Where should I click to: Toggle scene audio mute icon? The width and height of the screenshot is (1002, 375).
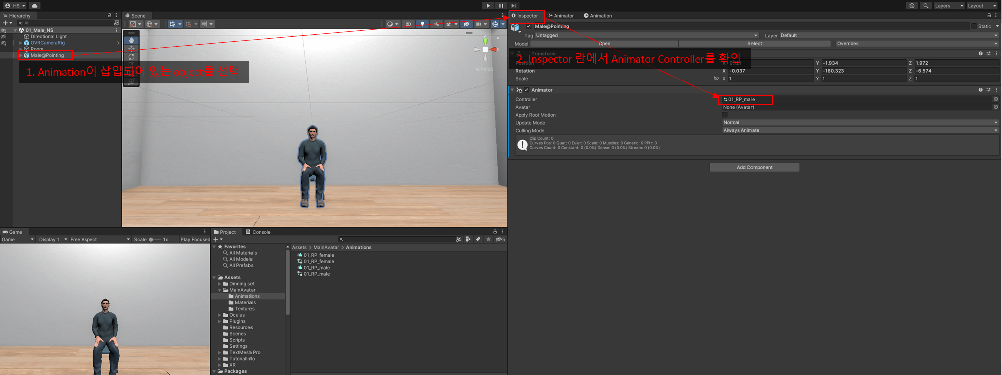437,24
